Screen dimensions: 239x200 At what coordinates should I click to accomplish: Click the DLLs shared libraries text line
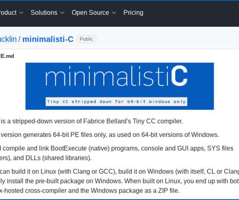coord(46,158)
